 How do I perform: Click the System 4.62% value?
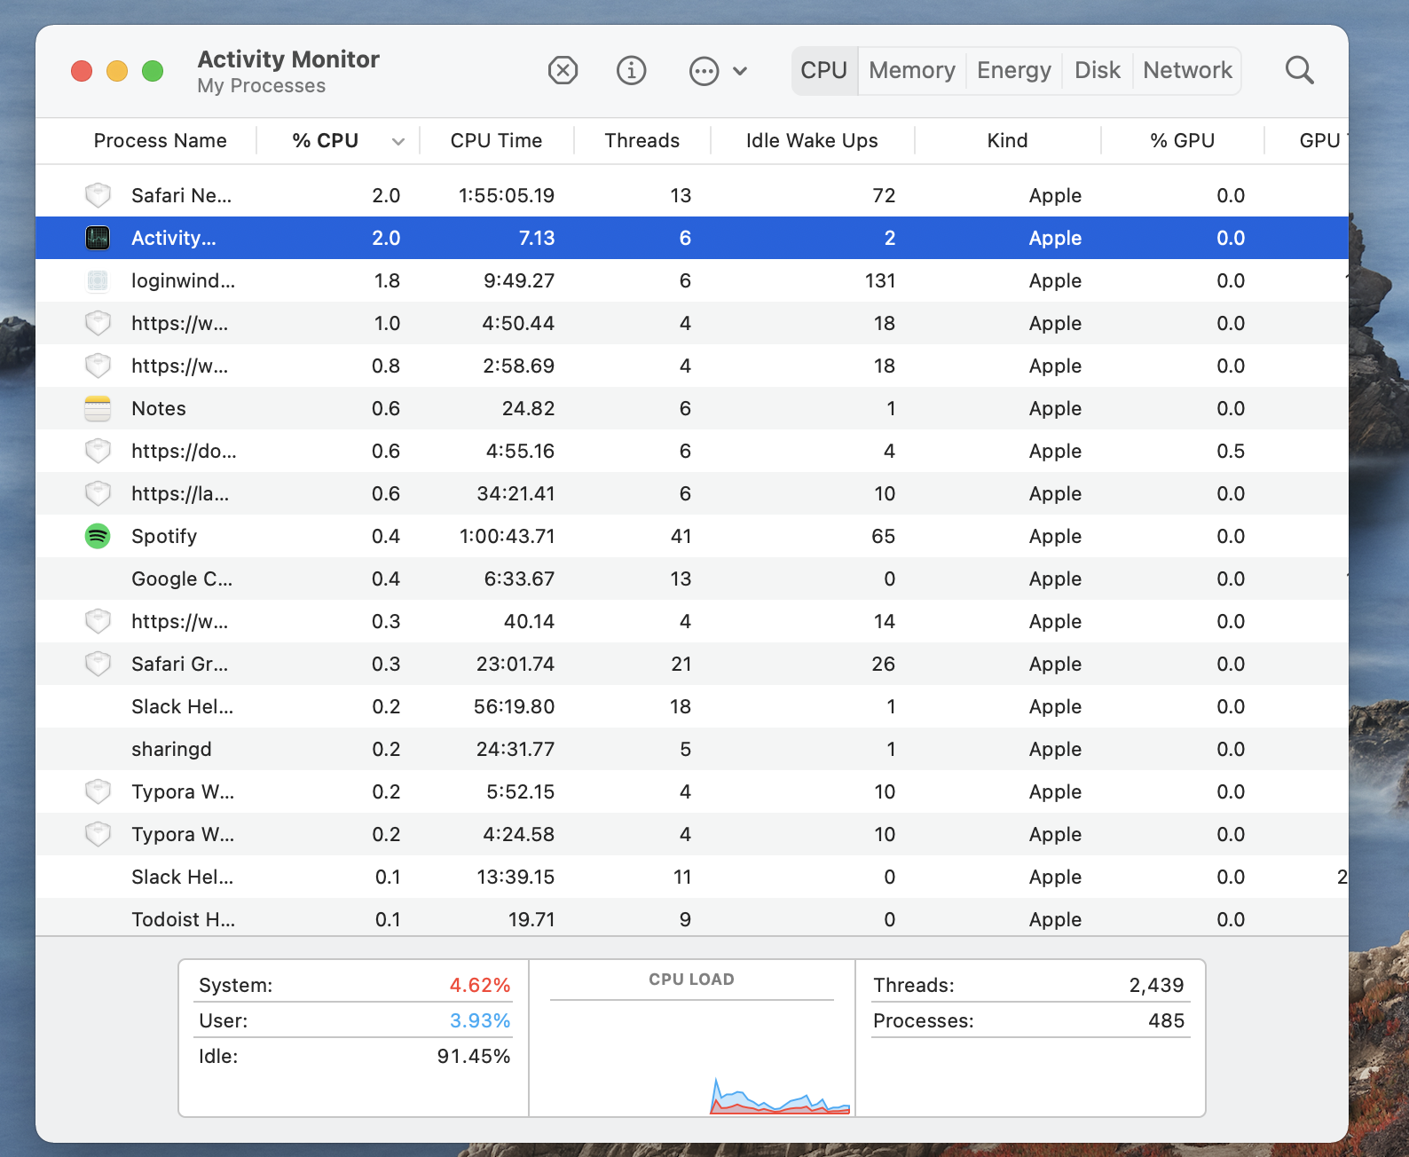480,985
